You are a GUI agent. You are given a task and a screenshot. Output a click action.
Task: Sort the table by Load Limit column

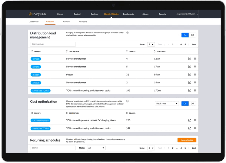point(161,51)
